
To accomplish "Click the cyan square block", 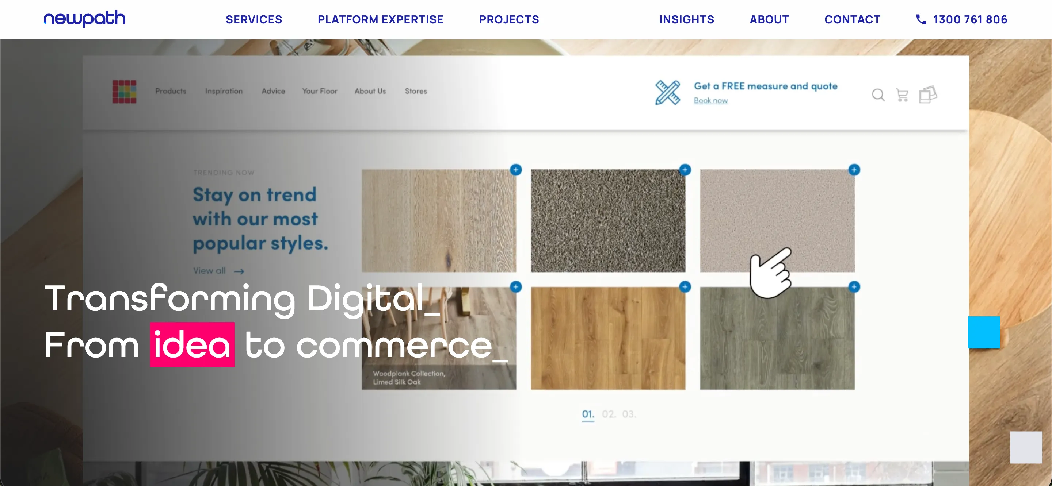I will pos(984,332).
